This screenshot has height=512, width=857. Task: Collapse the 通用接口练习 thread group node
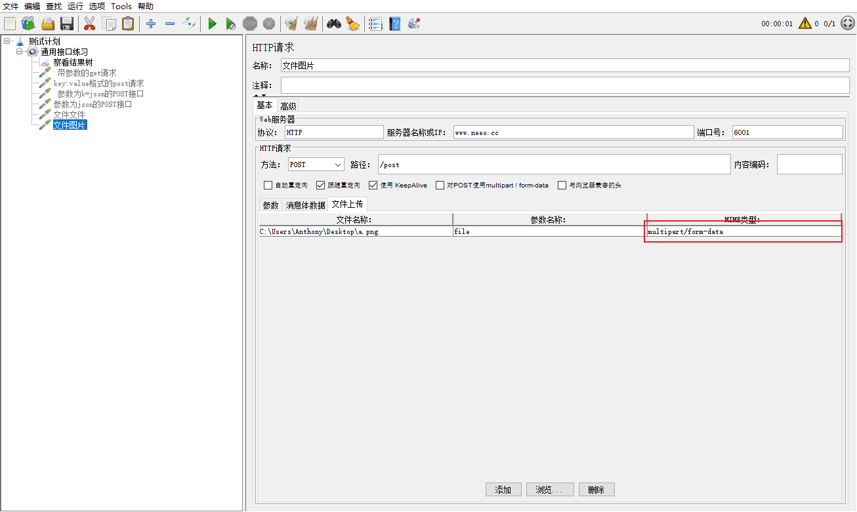(x=19, y=52)
